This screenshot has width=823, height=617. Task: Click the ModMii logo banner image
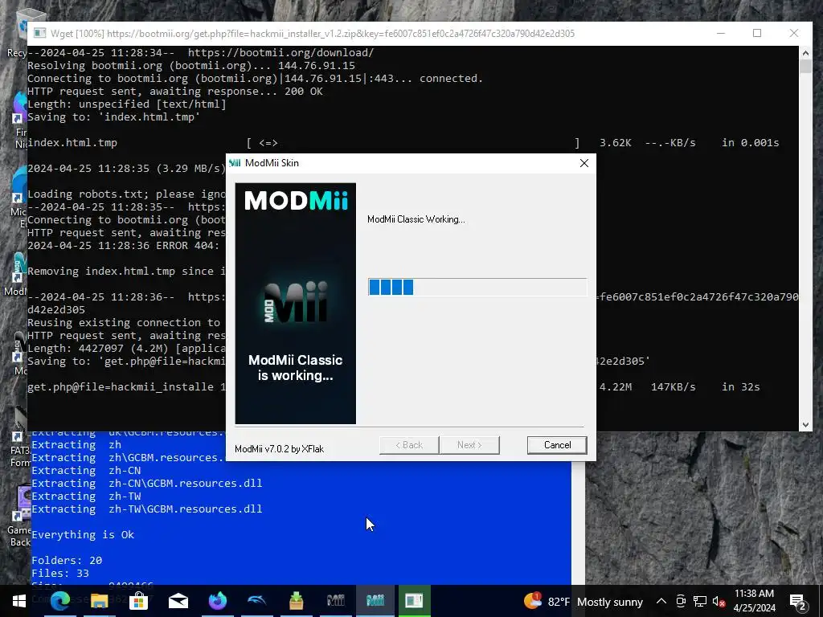296,303
